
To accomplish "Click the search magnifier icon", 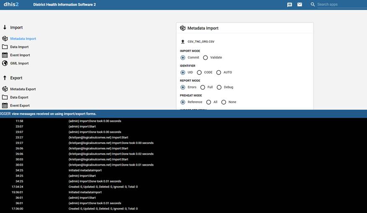I will (313, 5).
